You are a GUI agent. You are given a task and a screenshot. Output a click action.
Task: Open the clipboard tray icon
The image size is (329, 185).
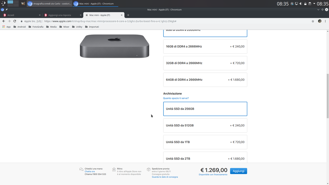coord(310,4)
